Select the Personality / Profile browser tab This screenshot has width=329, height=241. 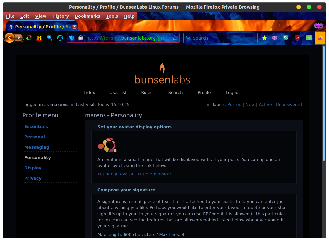pyautogui.click(x=42, y=27)
